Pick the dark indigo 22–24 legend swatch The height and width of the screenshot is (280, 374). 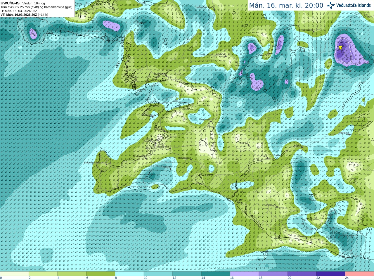(331, 274)
